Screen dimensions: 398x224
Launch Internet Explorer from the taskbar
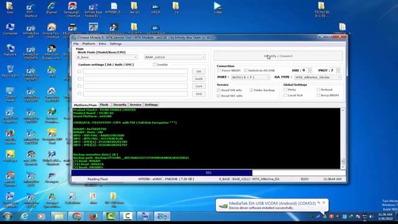click(x=24, y=216)
